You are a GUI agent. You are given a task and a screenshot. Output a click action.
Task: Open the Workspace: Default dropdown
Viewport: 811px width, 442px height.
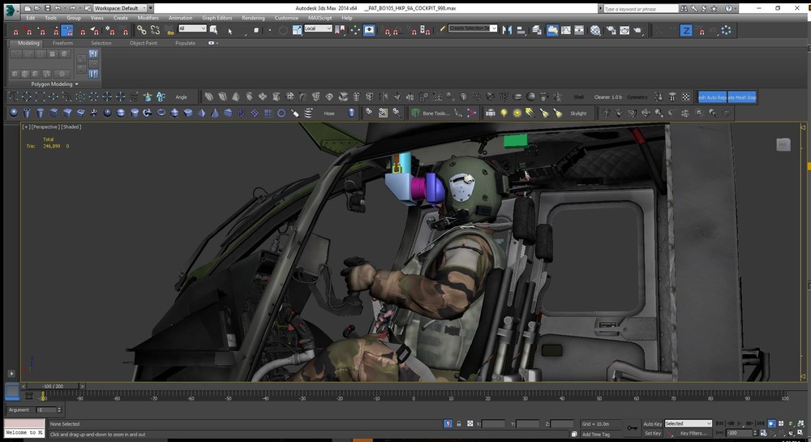point(120,8)
